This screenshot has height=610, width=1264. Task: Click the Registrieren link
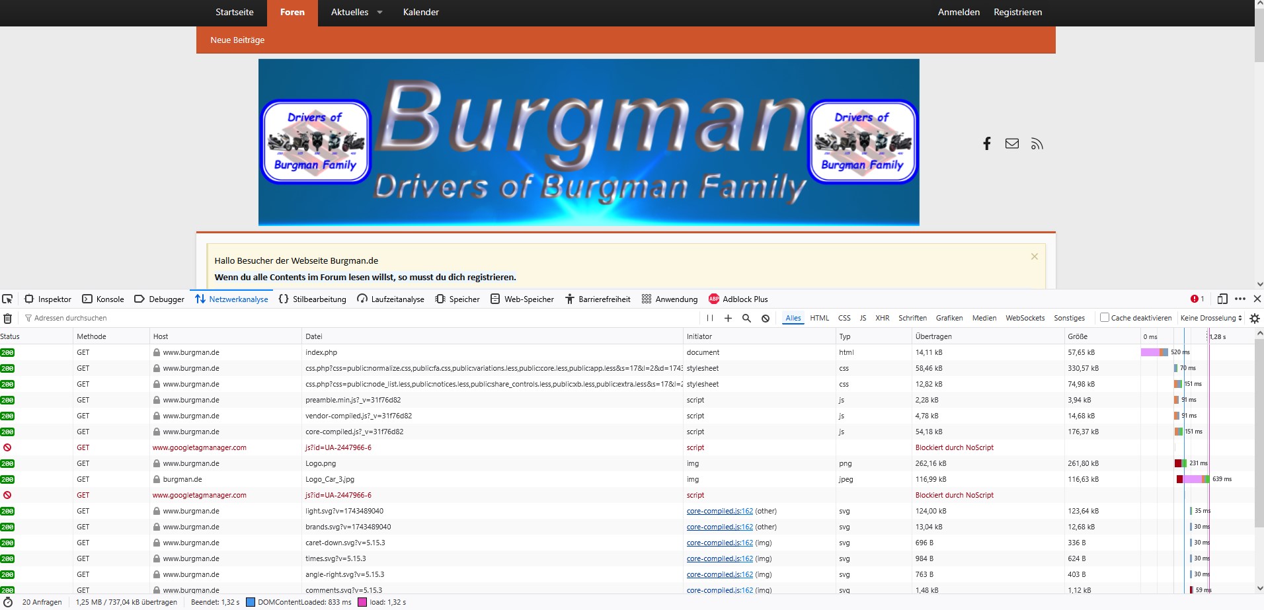pyautogui.click(x=1017, y=12)
